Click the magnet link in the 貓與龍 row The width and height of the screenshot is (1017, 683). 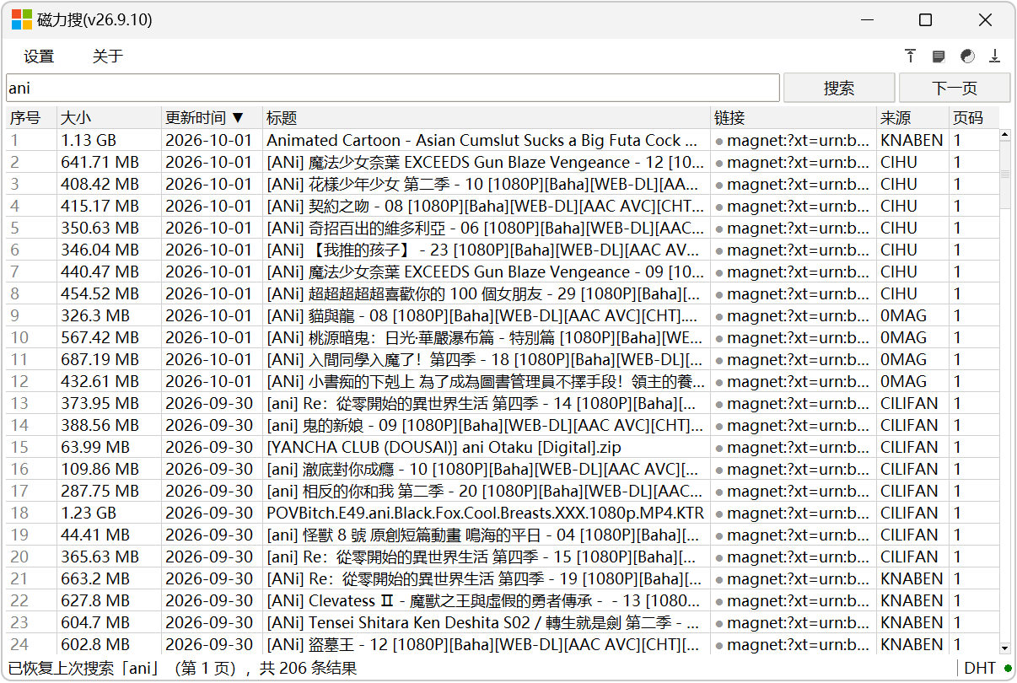pyautogui.click(x=793, y=315)
